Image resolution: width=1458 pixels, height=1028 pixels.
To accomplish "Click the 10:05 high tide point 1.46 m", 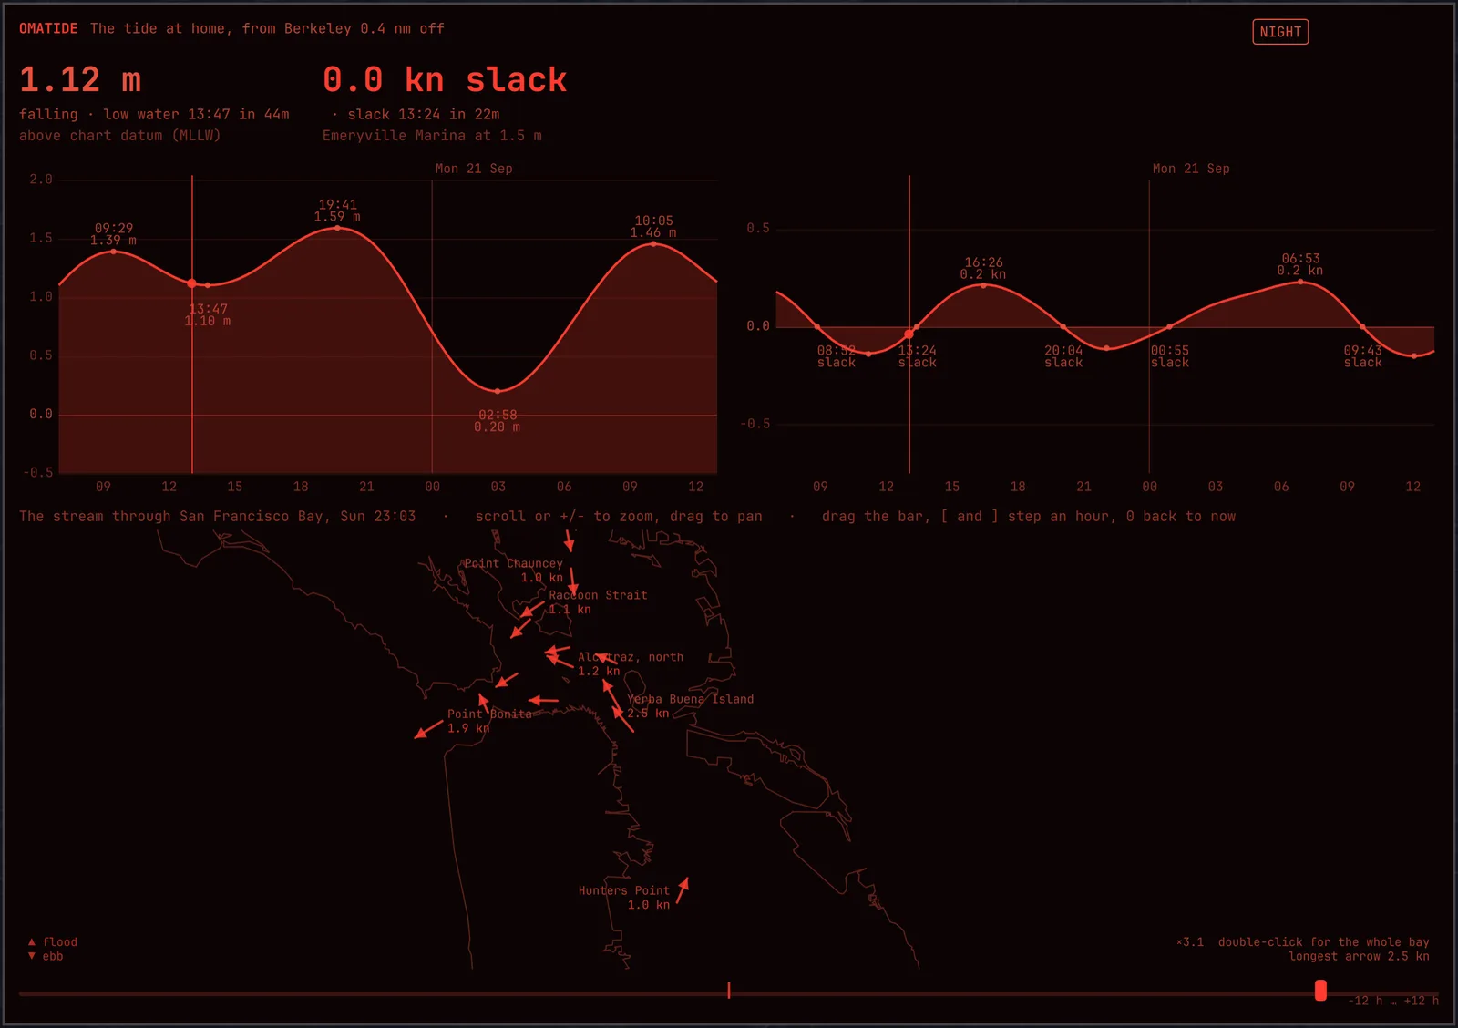I will pos(653,243).
